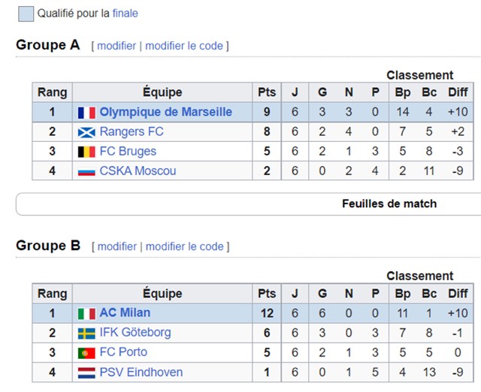Image resolution: width=481 pixels, height=392 pixels.
Task: Click the Belgian flag beside FC Bruges
Action: 86,152
